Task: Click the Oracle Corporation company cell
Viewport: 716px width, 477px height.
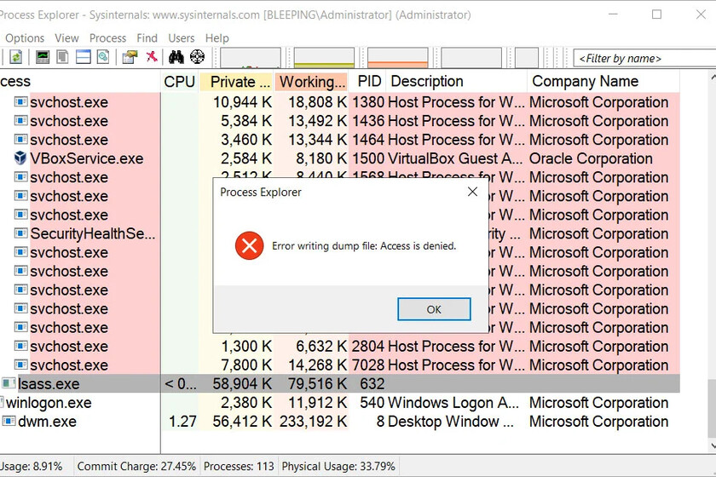Action: [591, 158]
